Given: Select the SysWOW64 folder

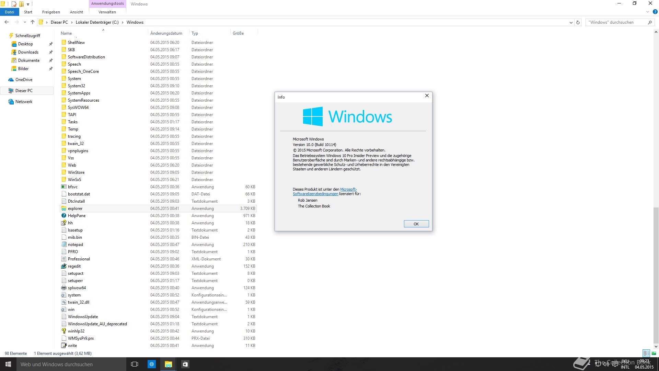Looking at the screenshot, I should click(x=78, y=108).
